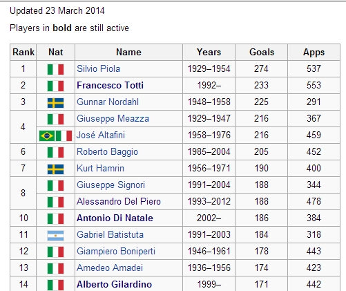Follow the Gabriel Batistuta link
The image size is (346, 291).
pyautogui.click(x=110, y=234)
